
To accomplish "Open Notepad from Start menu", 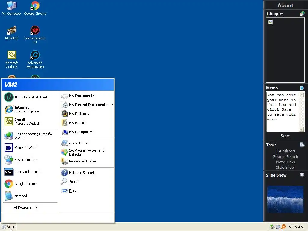I will click(x=30, y=196).
